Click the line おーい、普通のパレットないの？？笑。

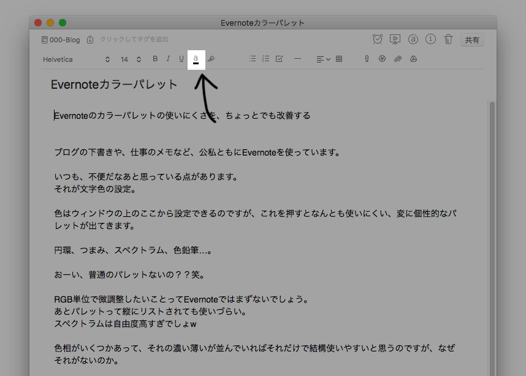(x=129, y=275)
